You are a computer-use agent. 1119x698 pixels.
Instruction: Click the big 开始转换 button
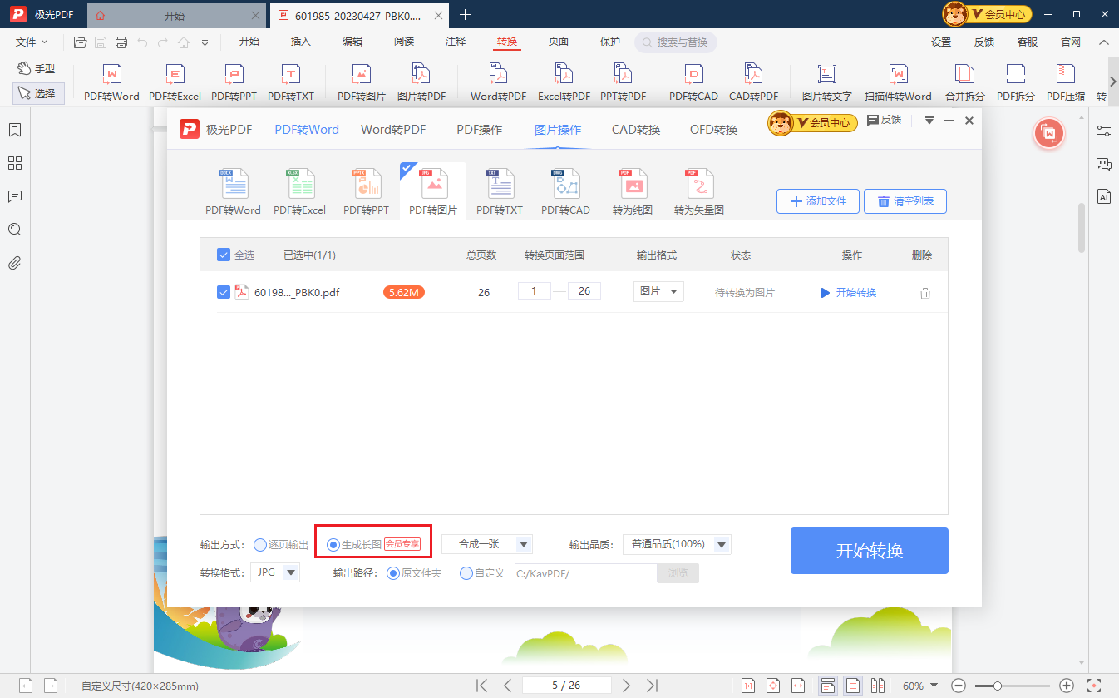click(870, 551)
